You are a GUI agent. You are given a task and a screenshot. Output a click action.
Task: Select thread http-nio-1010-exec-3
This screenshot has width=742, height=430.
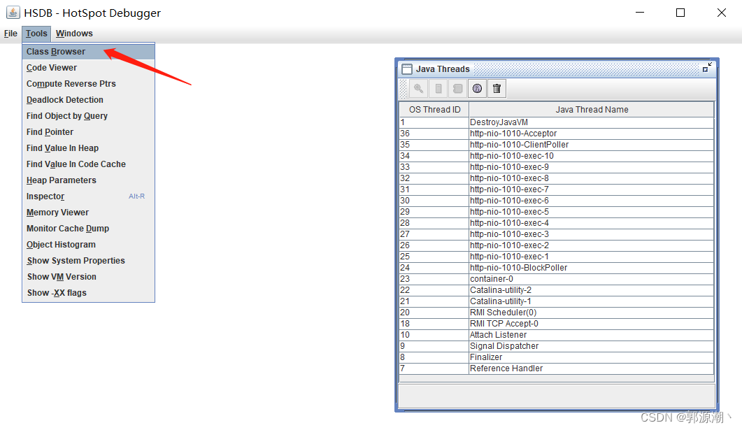pos(557,234)
